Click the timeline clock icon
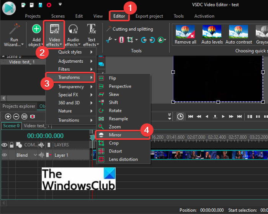 pos(180,117)
